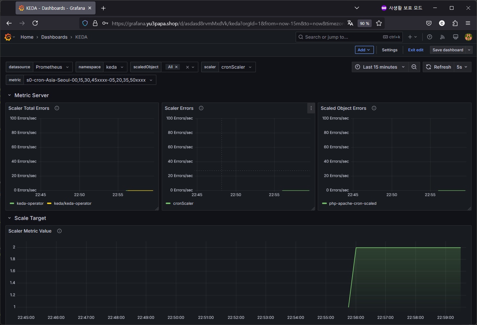Viewport: 477px width, 325px height.
Task: Click the translate page icon
Action: point(350,23)
